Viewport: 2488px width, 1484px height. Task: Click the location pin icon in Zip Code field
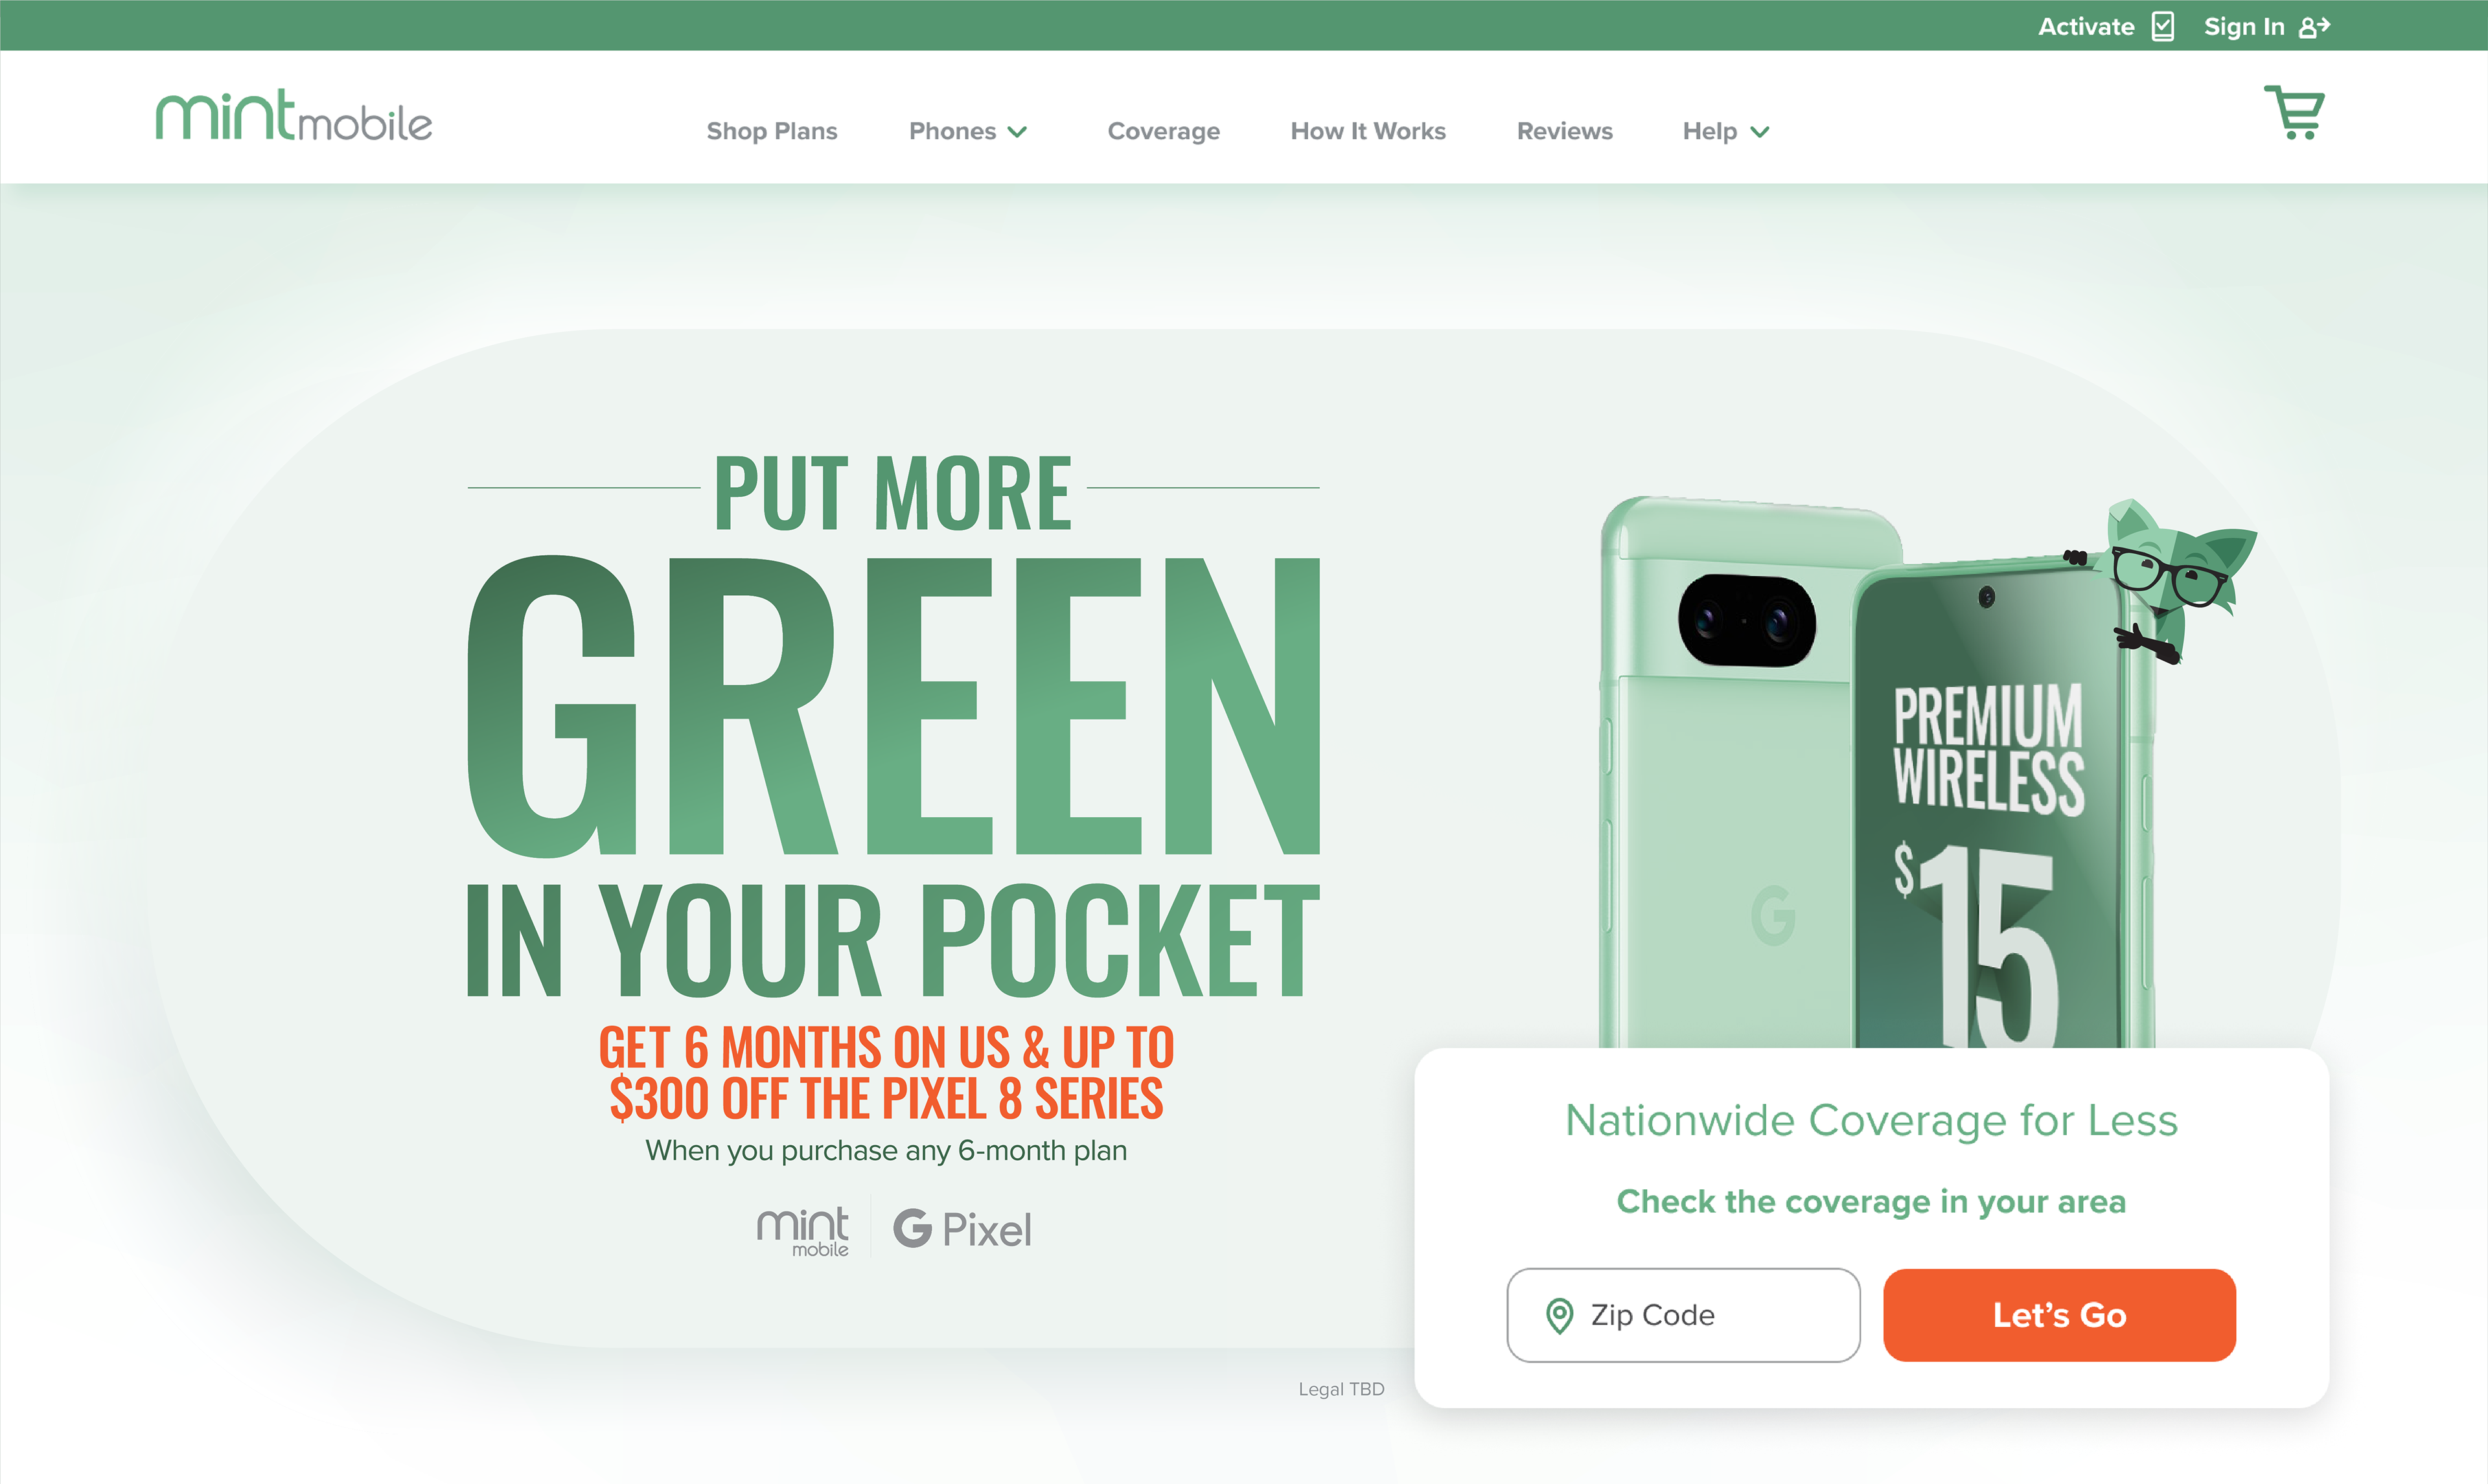(1559, 1316)
